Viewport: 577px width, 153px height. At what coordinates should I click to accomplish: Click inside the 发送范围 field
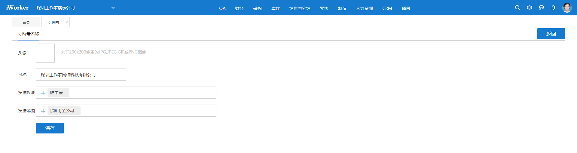pyautogui.click(x=126, y=111)
